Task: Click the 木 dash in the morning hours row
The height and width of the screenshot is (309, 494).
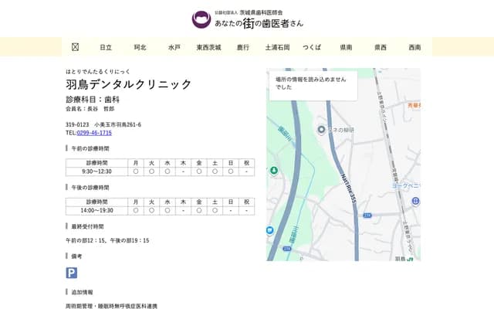Action: pyautogui.click(x=184, y=171)
